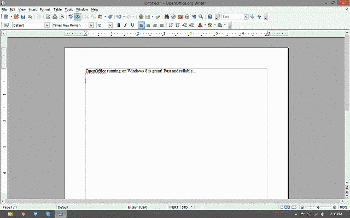Select the Format Paintbrush tool
The image size is (350, 218).
(110, 17)
